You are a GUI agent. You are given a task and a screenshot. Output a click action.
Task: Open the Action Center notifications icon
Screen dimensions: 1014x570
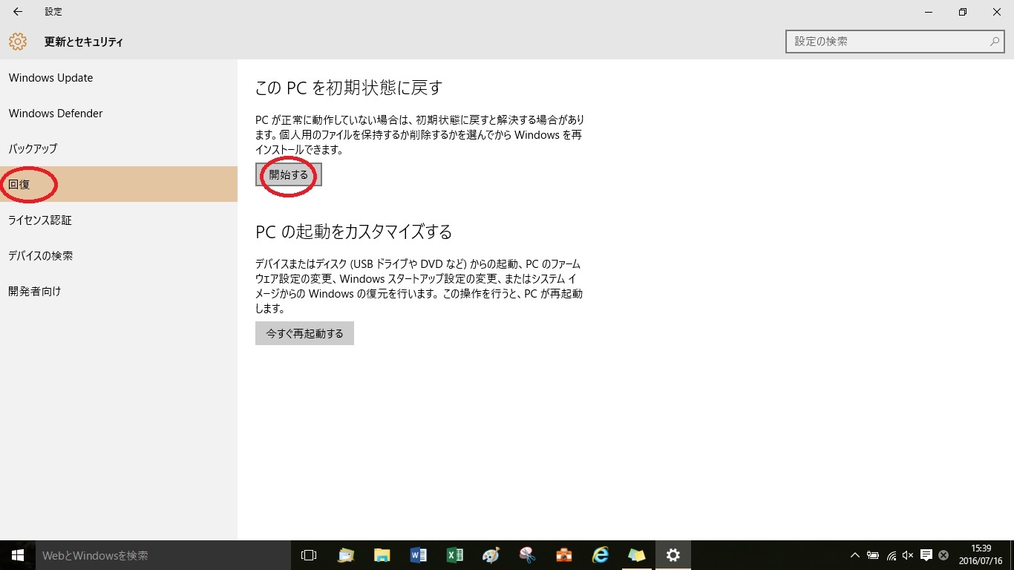coord(926,555)
